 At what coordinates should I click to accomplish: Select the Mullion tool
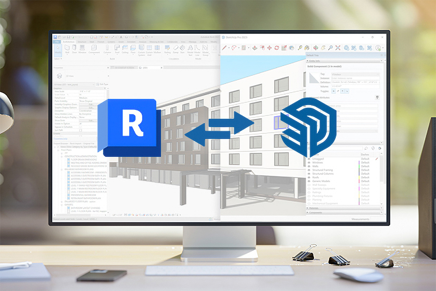pyautogui.click(x=157, y=48)
